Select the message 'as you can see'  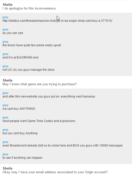coord(13,33)
